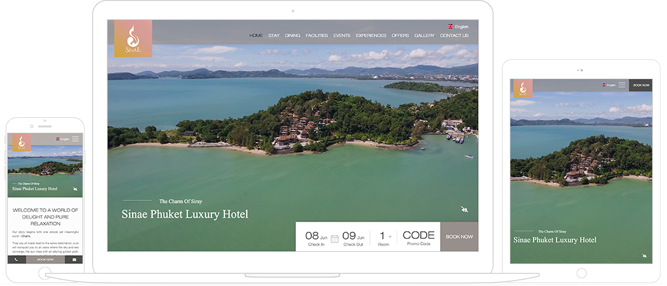This screenshot has width=667, height=286.
Task: Toggle the mute sound icon on the tablet
Action: tap(644, 255)
